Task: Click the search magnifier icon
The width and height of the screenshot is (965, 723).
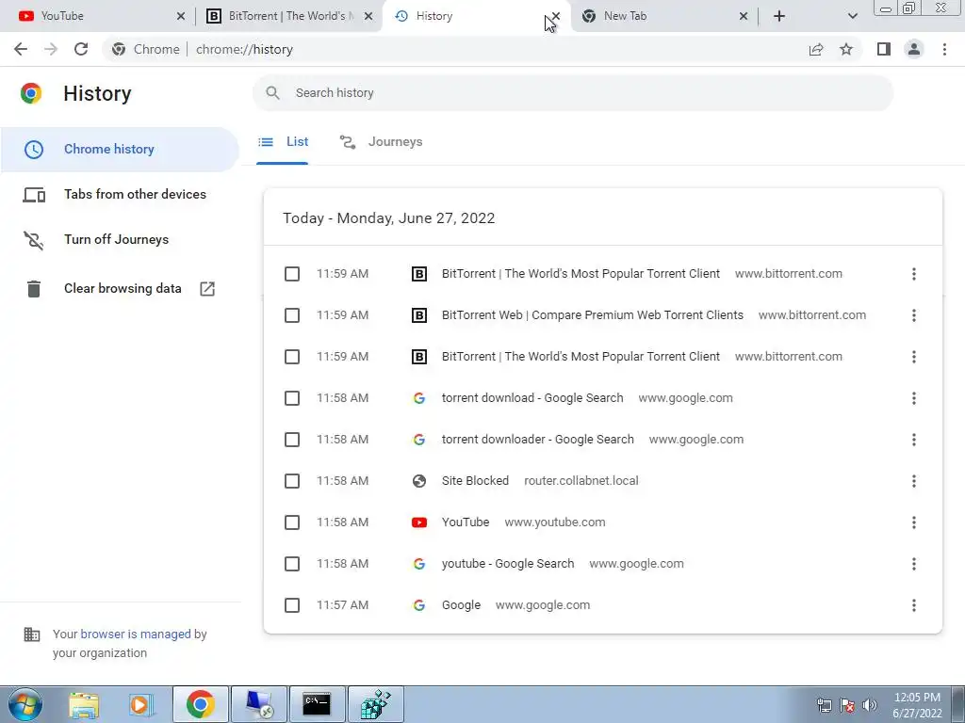Action: [272, 93]
